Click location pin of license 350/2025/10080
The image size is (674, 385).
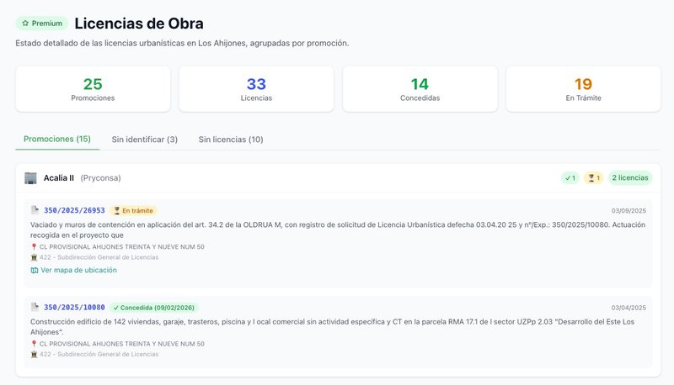point(34,344)
